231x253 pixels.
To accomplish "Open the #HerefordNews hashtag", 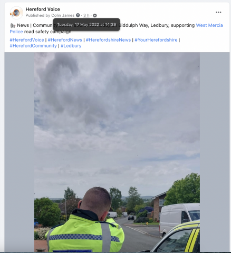I will 65,40.
